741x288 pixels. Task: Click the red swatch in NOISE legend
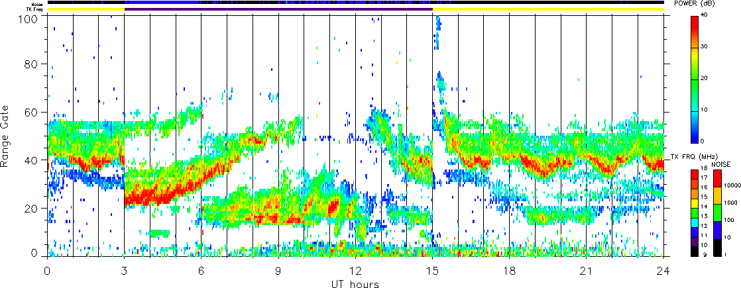[717, 179]
